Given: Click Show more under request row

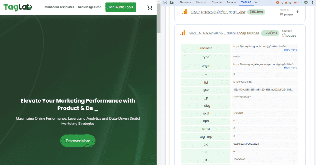Looking at the screenshot, I should coord(290,50).
